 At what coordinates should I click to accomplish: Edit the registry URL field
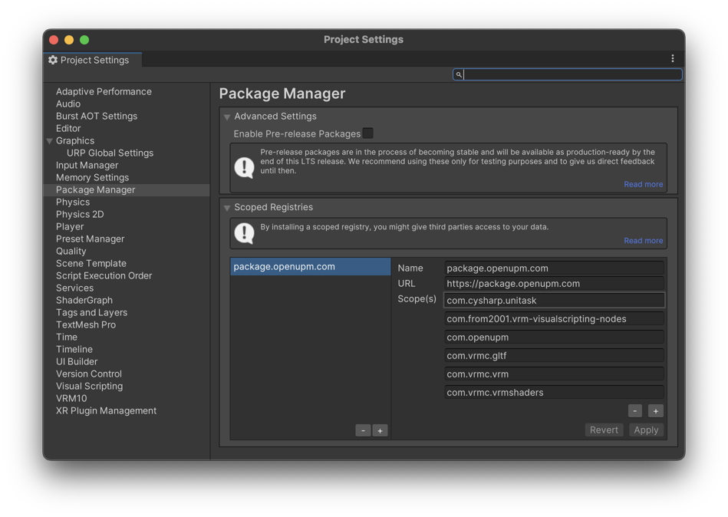click(555, 284)
